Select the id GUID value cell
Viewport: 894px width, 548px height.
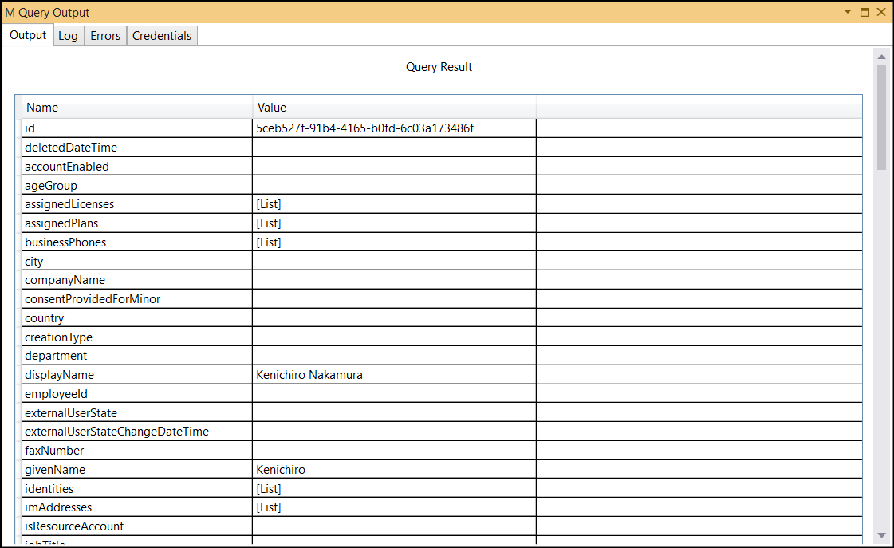(x=394, y=128)
